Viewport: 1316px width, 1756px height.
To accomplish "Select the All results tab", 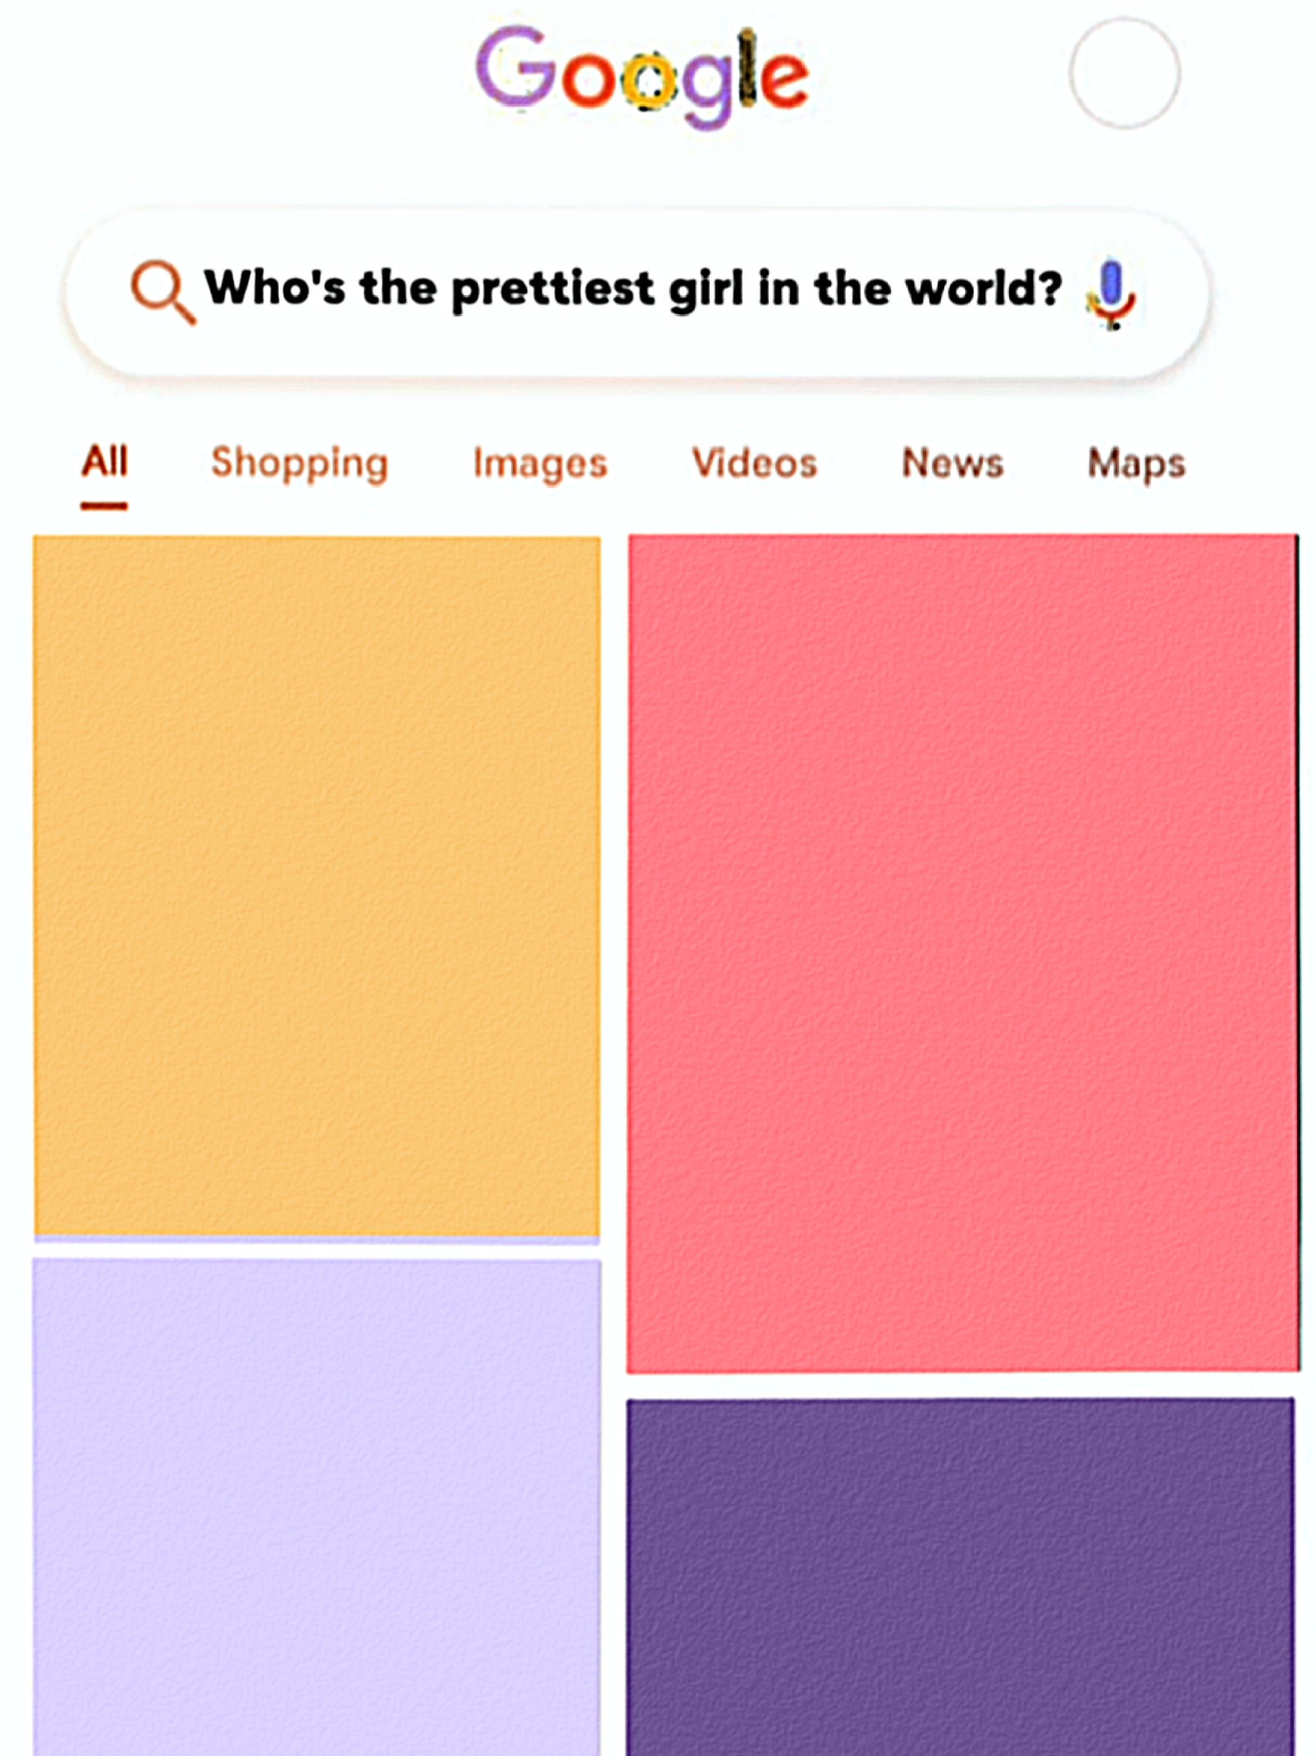I will coord(104,461).
